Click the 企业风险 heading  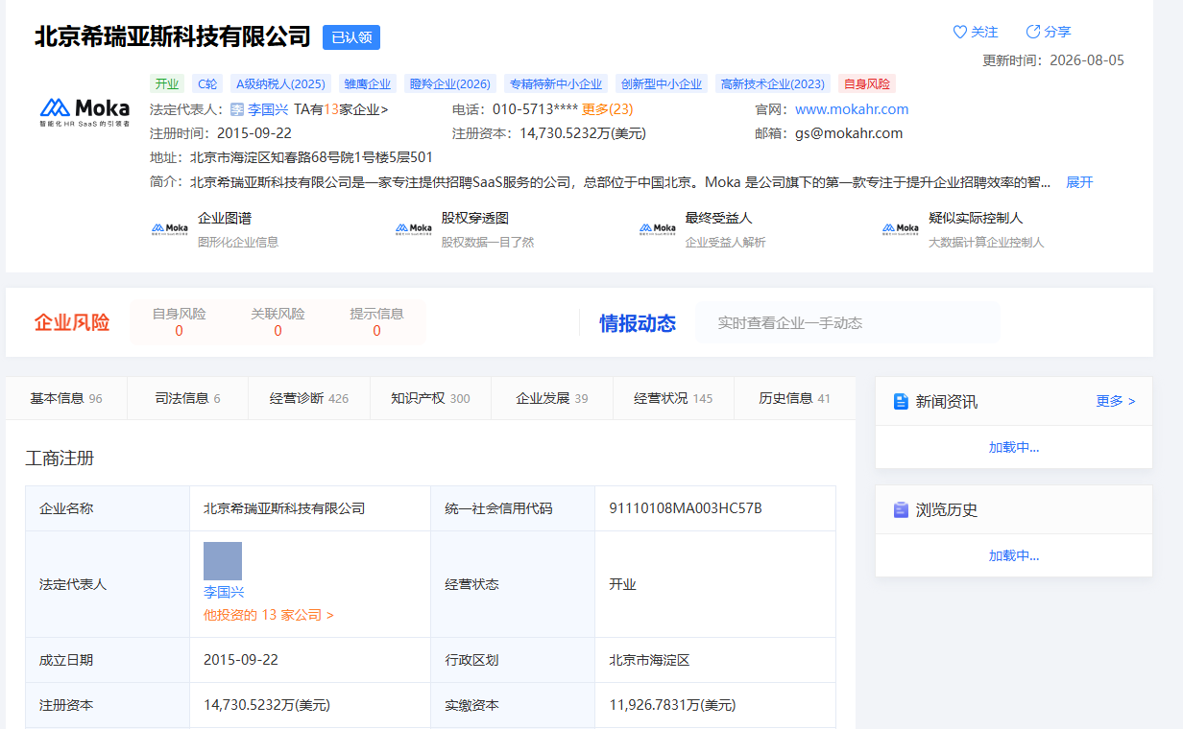(x=72, y=323)
